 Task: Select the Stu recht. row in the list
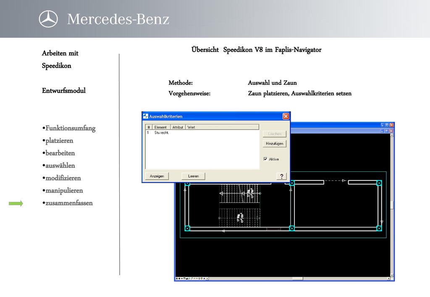pyautogui.click(x=202, y=133)
